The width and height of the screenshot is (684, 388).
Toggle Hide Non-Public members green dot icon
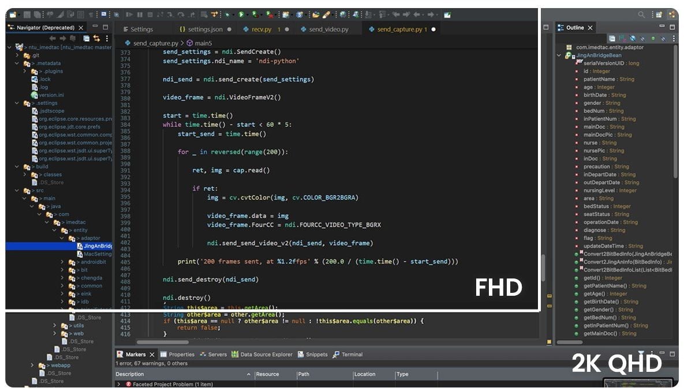pyautogui.click(x=653, y=38)
